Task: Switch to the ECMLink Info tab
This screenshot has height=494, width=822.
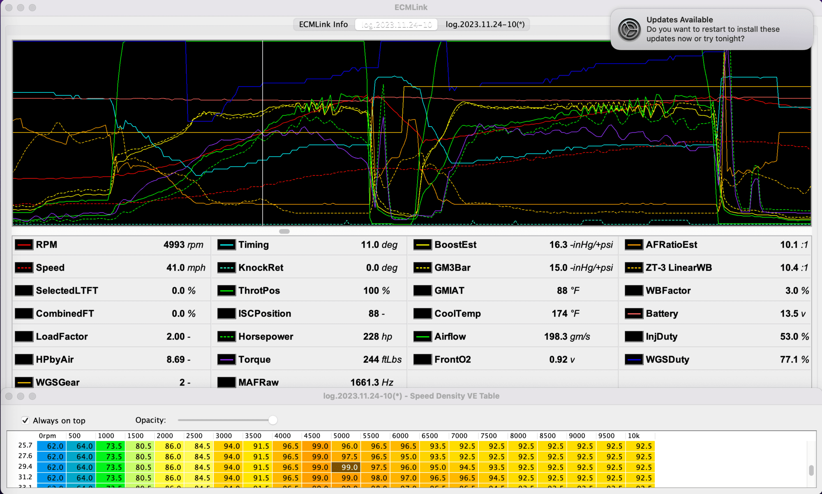Action: 323,25
